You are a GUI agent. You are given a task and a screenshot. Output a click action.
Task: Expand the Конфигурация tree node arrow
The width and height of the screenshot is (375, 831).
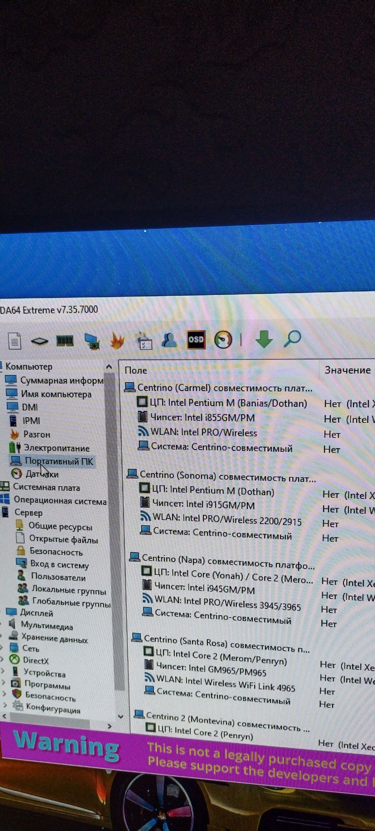coord(5,705)
